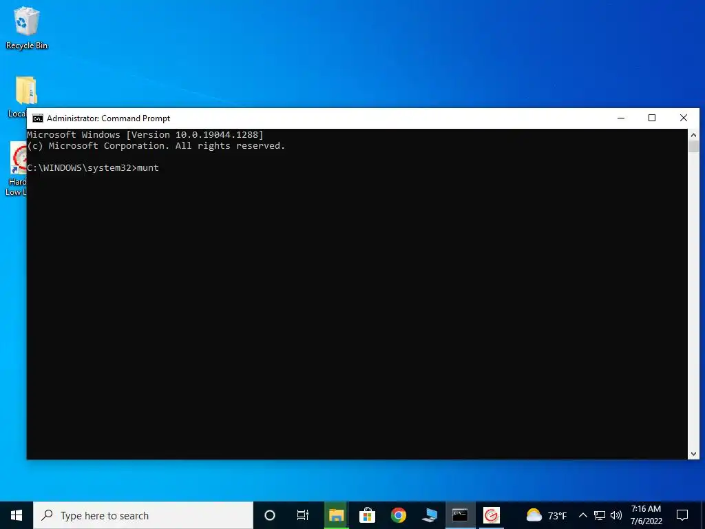Open the Windows Start menu

coord(17,515)
